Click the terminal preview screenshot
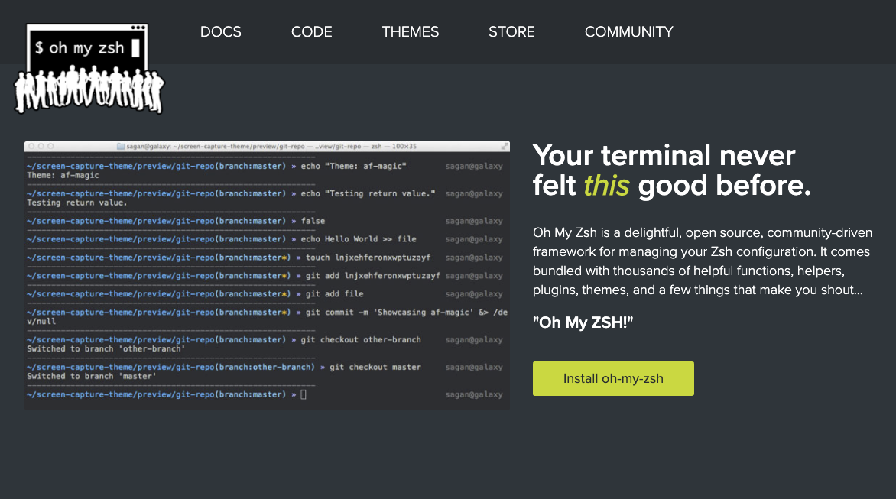896x499 pixels. [x=267, y=275]
